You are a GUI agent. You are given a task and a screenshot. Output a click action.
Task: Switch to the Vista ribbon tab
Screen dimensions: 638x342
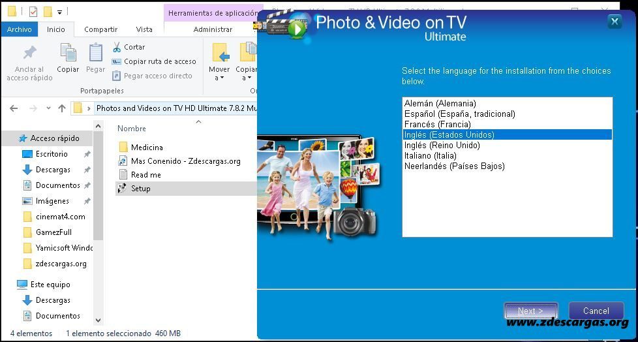(144, 29)
